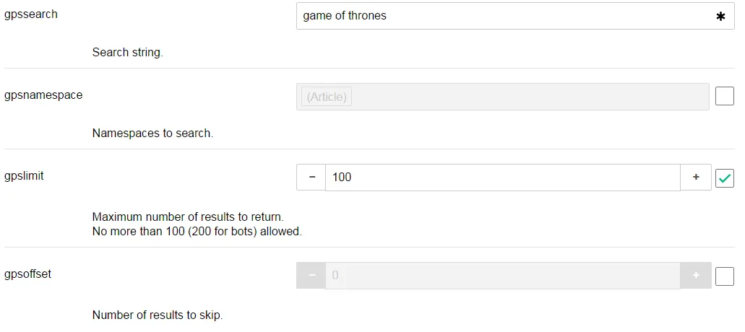
Task: Enable the gpsoffset parameter checkbox
Action: pyautogui.click(x=725, y=276)
